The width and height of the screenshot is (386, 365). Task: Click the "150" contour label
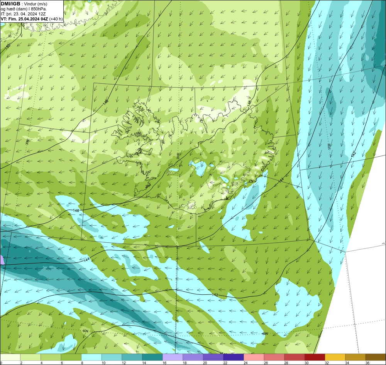(8, 46)
